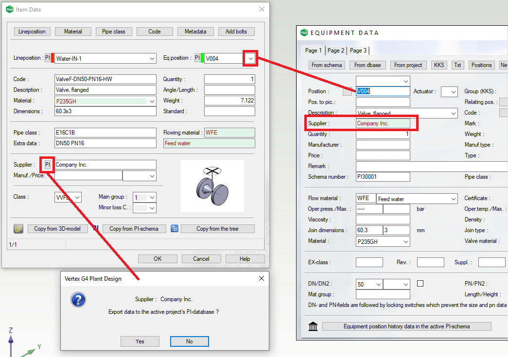Switch to Page 1 tab
This screenshot has width=508, height=357.
[x=313, y=51]
